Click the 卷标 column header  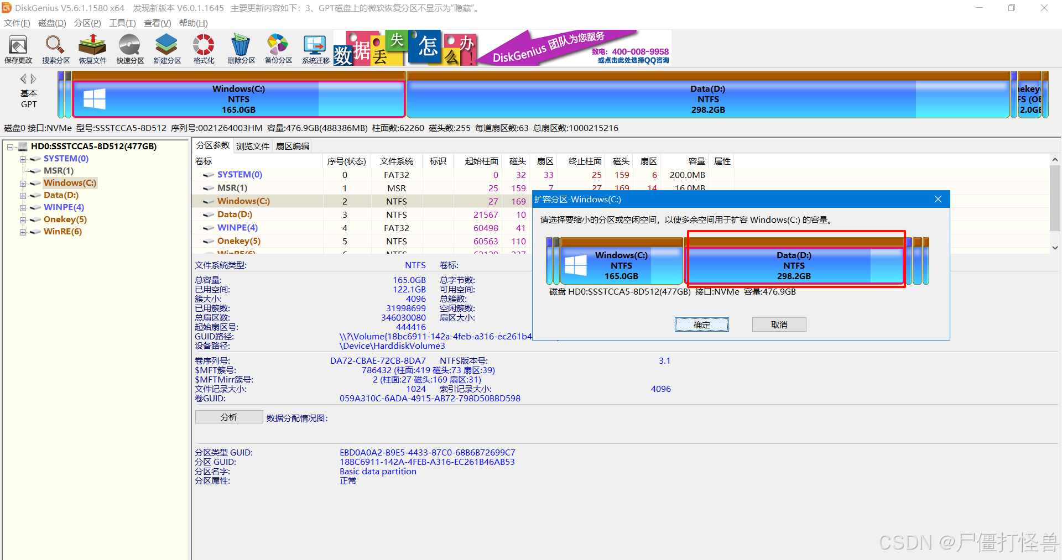[258, 161]
